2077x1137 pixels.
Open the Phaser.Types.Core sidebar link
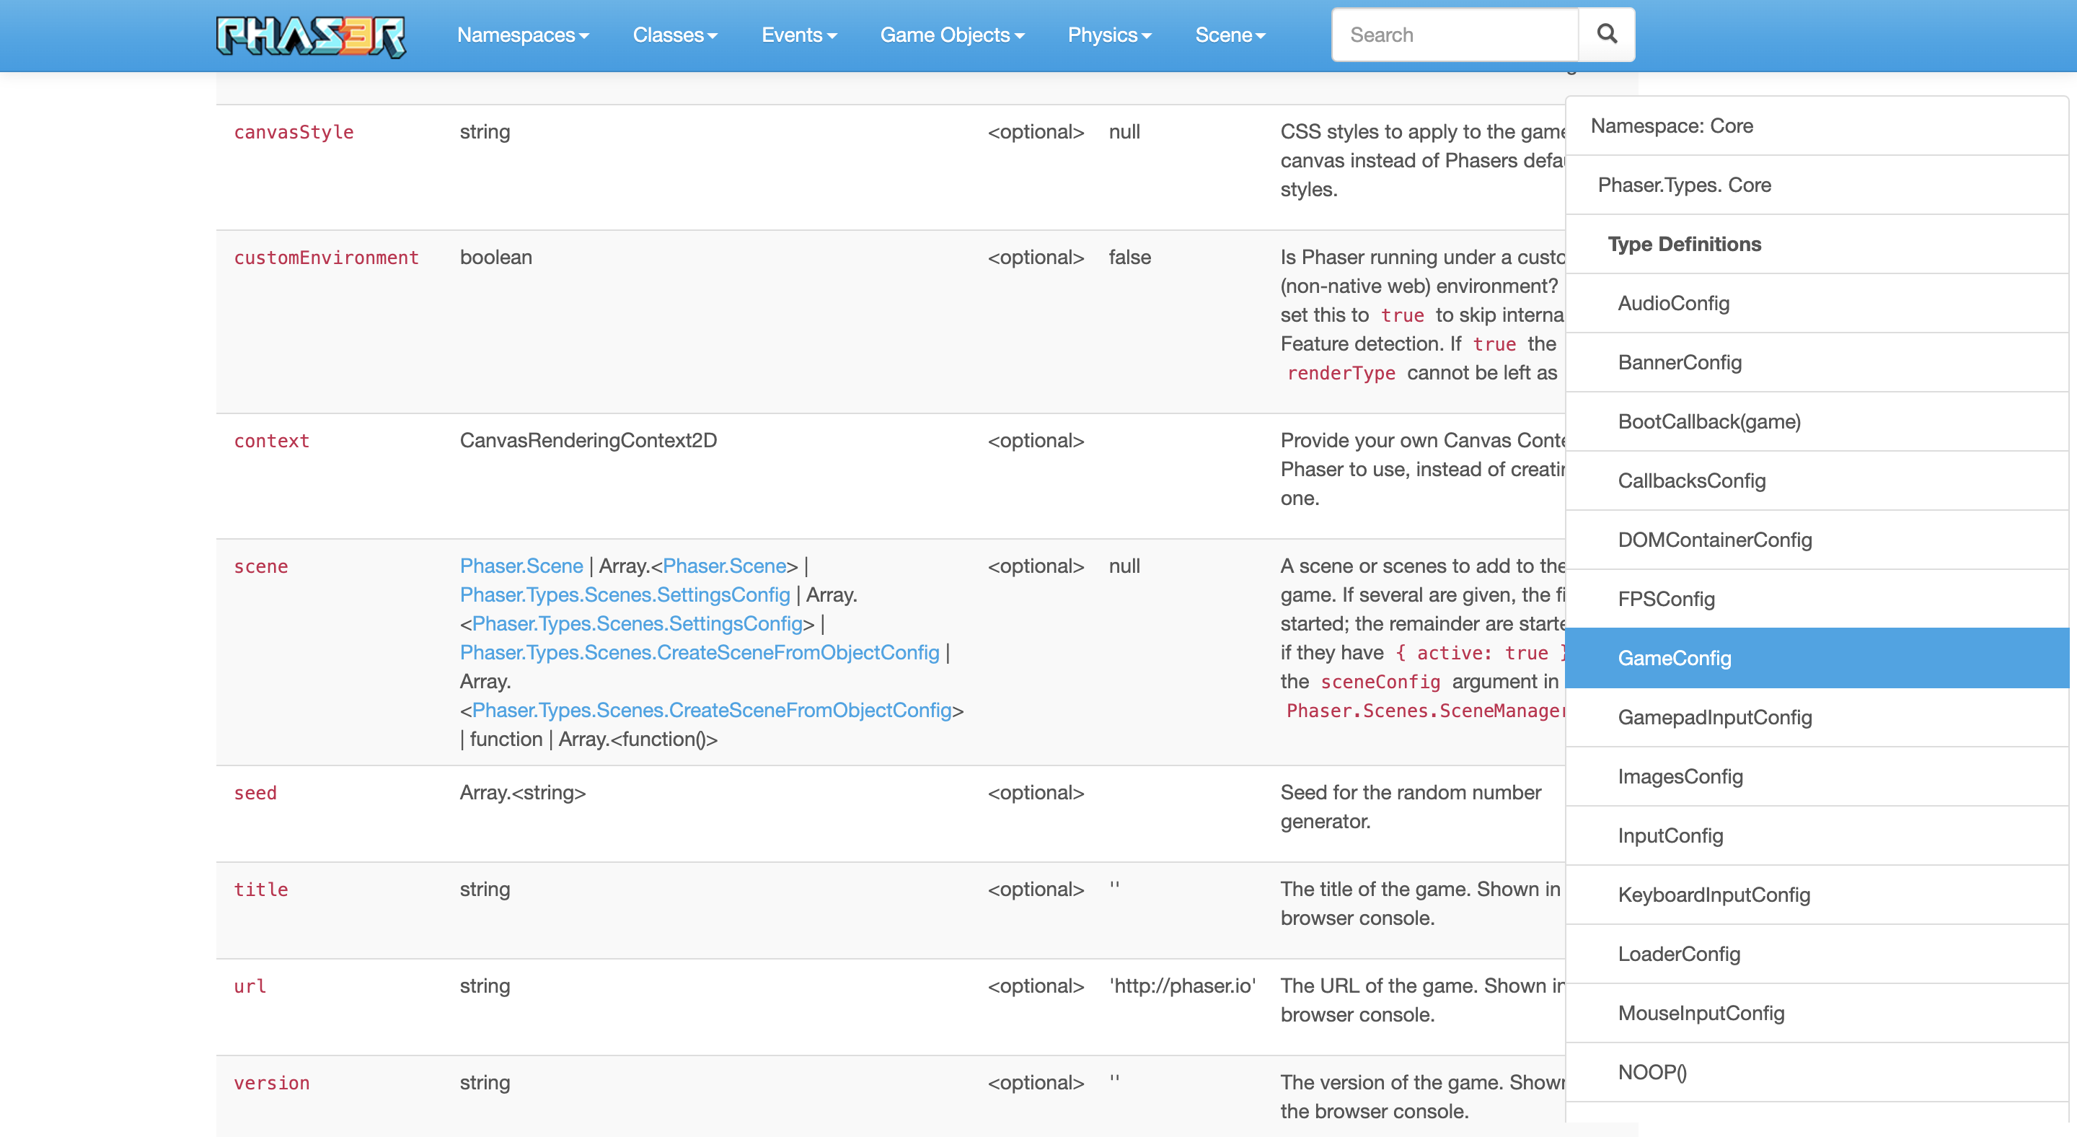[1685, 185]
